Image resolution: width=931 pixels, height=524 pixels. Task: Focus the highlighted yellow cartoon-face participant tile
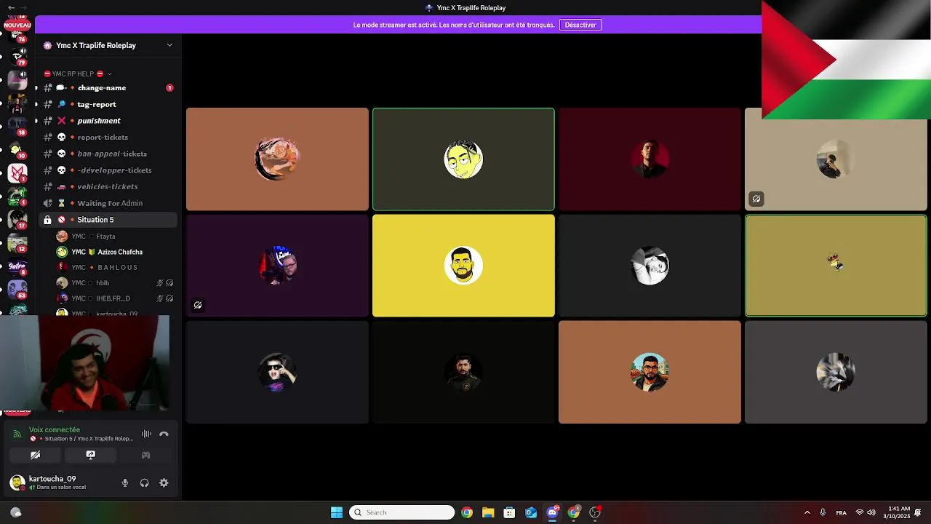(463, 159)
